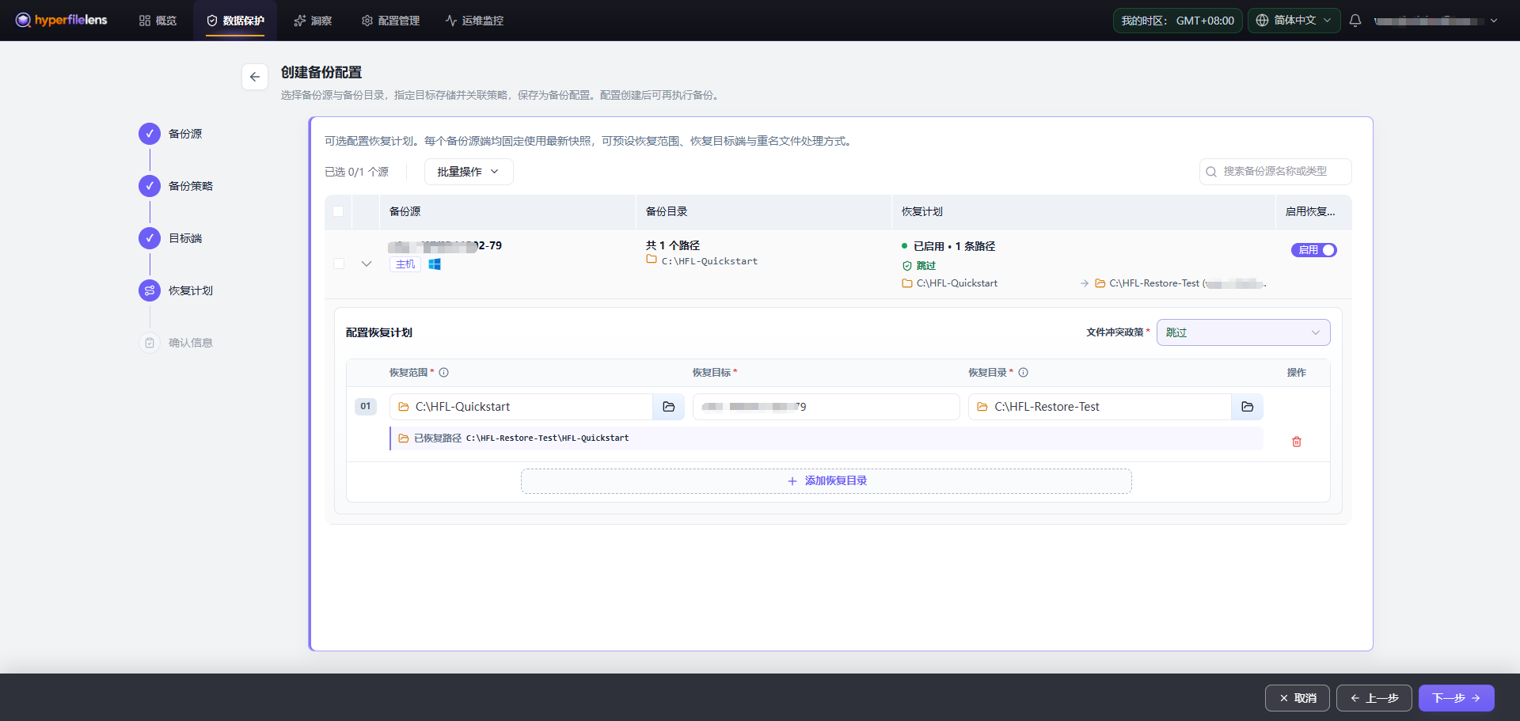
Task: Click the 恢复目录 C:\HFL-Restore-Test input
Action: [x=1100, y=407]
